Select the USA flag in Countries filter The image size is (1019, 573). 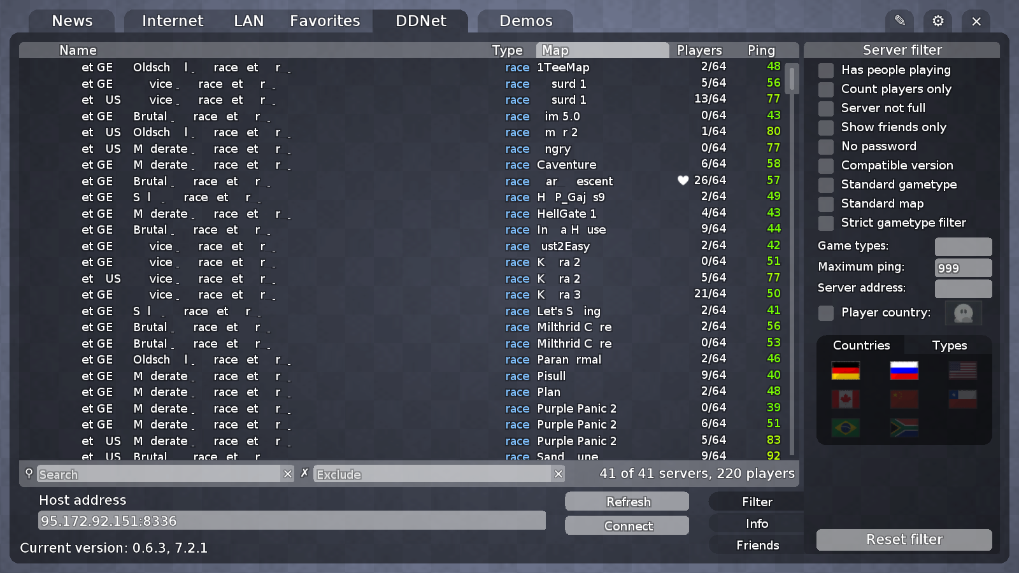(x=963, y=369)
